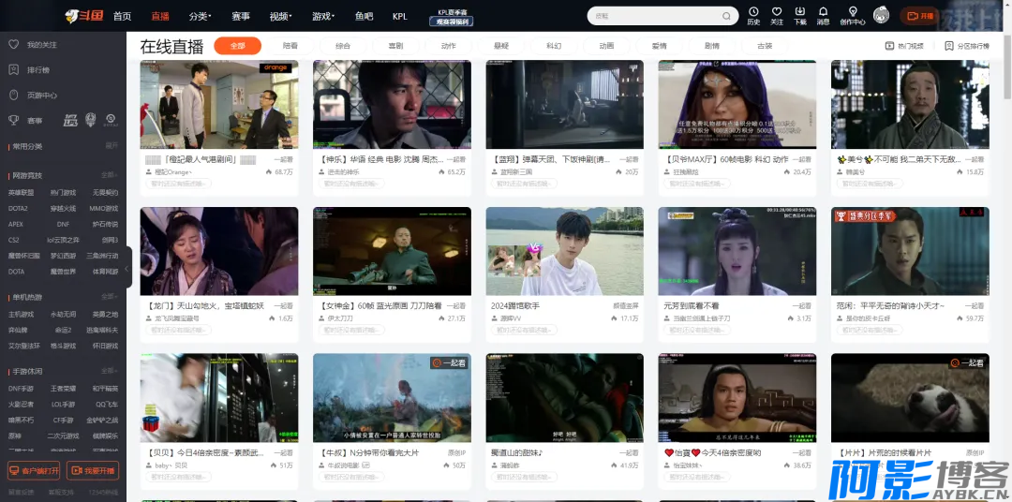This screenshot has height=502, width=1012.
Task: Select the 爱情 category filter
Action: 659,46
